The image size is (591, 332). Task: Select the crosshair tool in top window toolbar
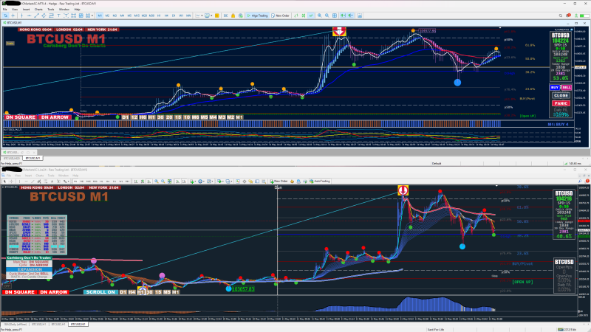point(13,15)
